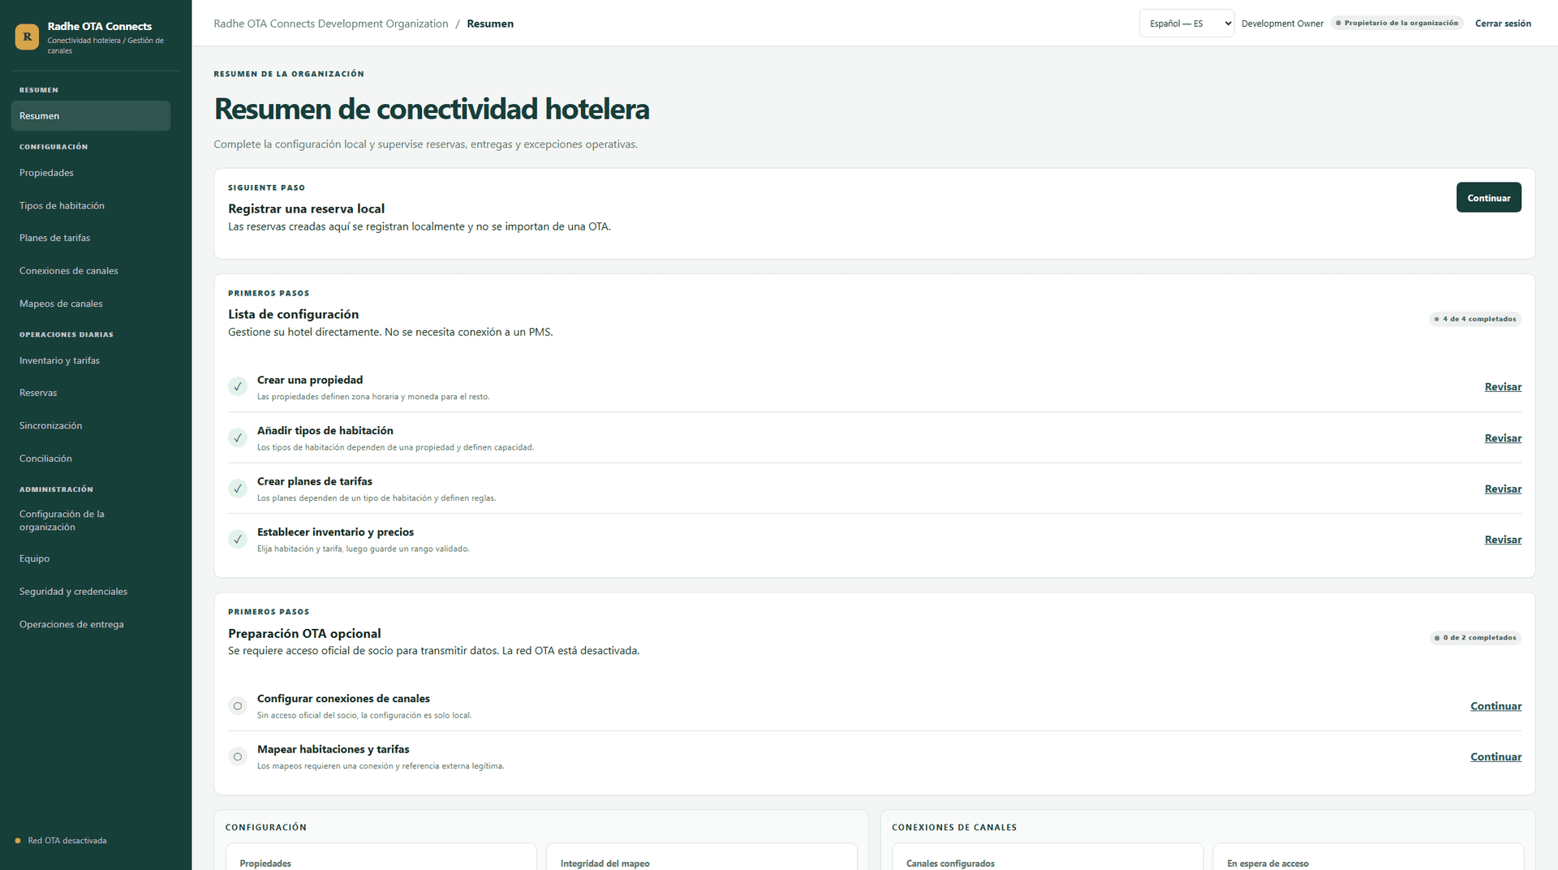Click the 0 de 2 completados badge
1558x870 pixels.
click(1475, 638)
